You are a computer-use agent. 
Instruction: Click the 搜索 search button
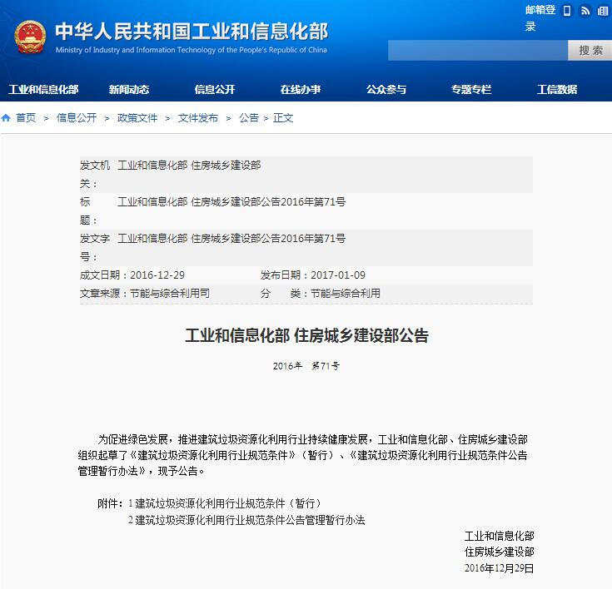(x=590, y=50)
